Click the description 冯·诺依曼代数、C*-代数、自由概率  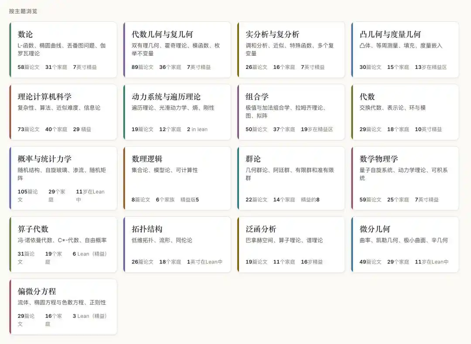(62, 240)
